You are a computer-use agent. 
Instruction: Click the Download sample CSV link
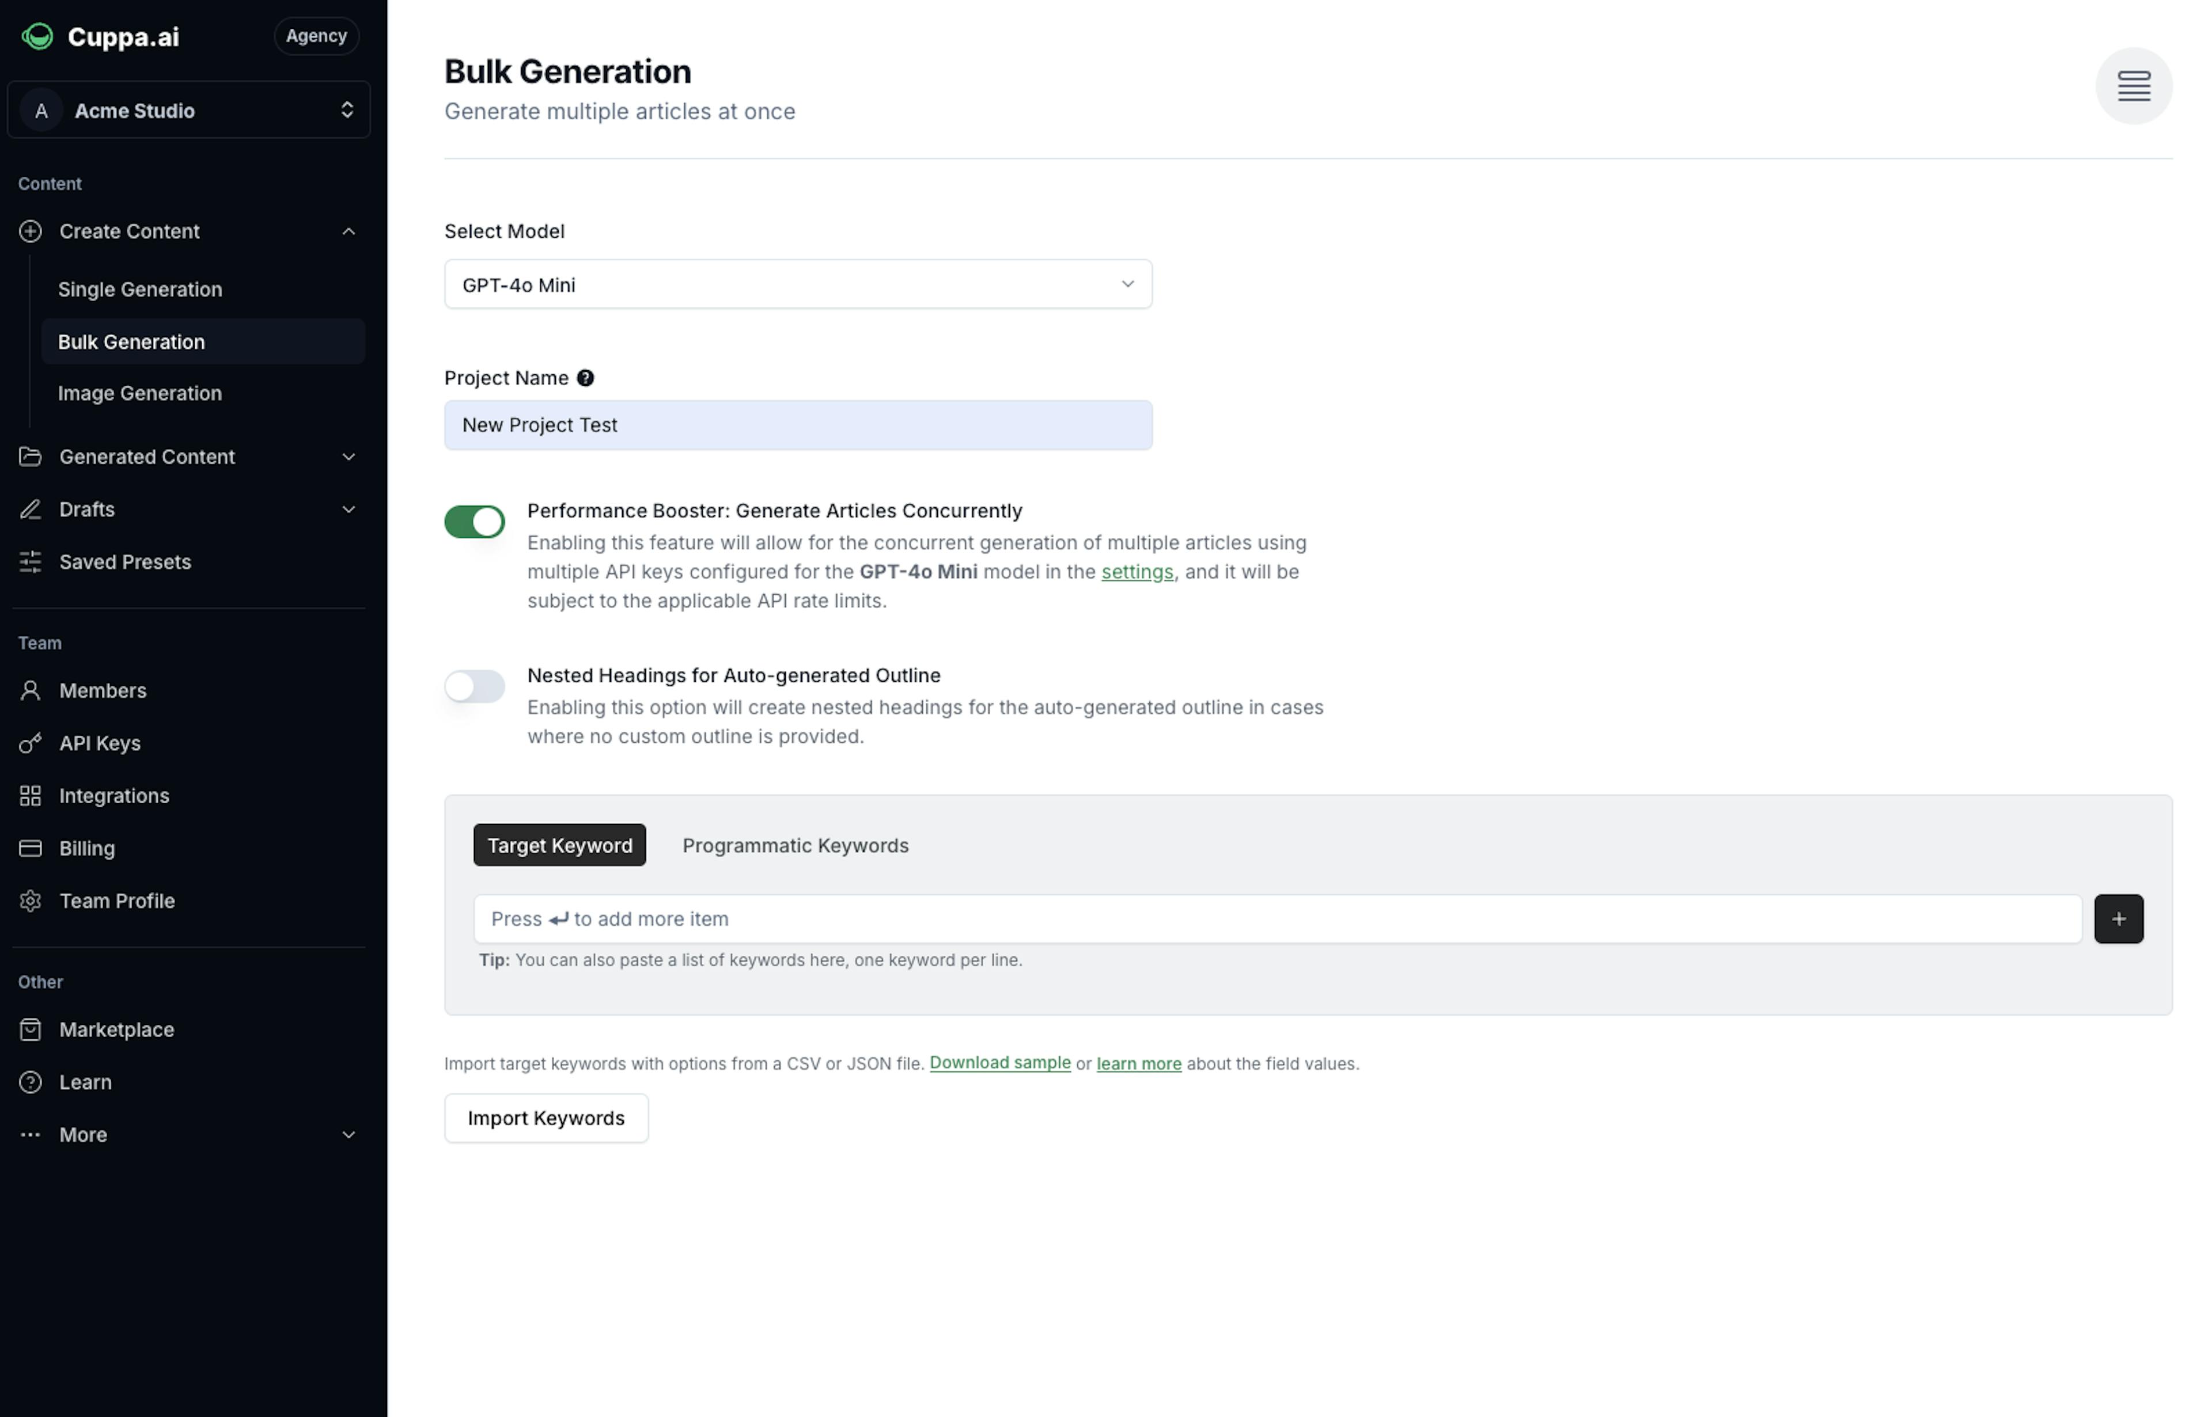pos(998,1062)
